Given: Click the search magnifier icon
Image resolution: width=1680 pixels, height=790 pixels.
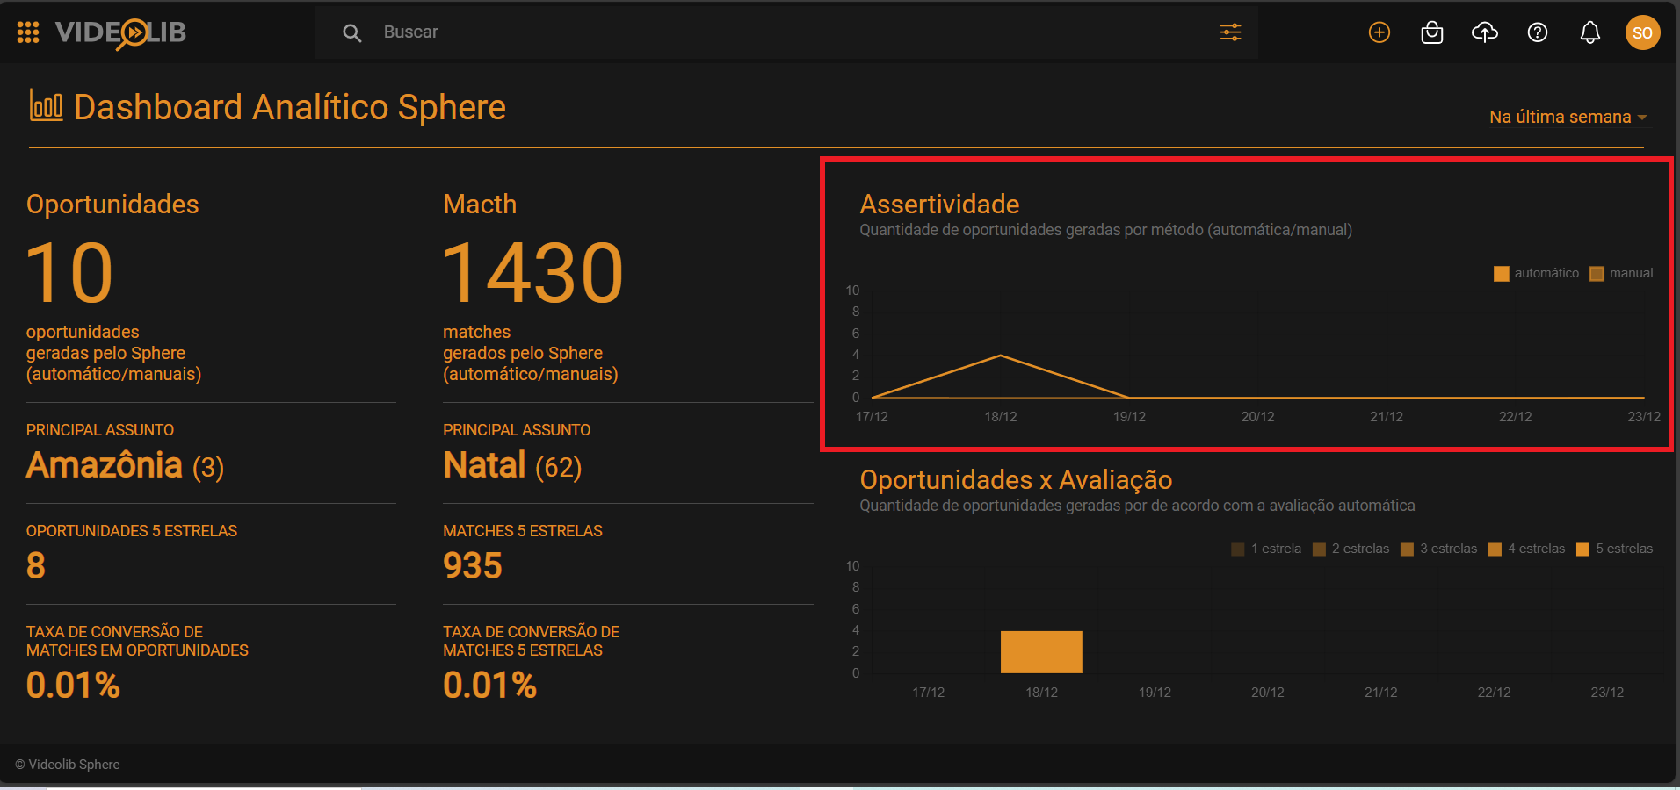Looking at the screenshot, I should [x=351, y=33].
